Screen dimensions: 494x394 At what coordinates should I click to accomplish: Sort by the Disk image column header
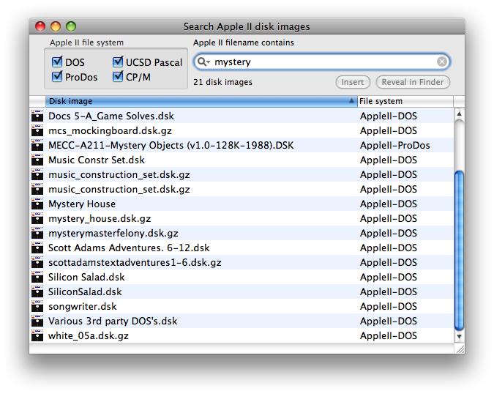point(198,101)
